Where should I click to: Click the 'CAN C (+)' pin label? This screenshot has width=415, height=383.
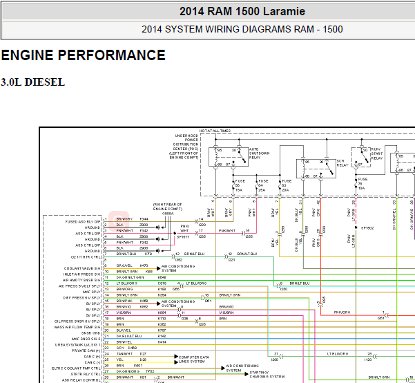coord(93,357)
